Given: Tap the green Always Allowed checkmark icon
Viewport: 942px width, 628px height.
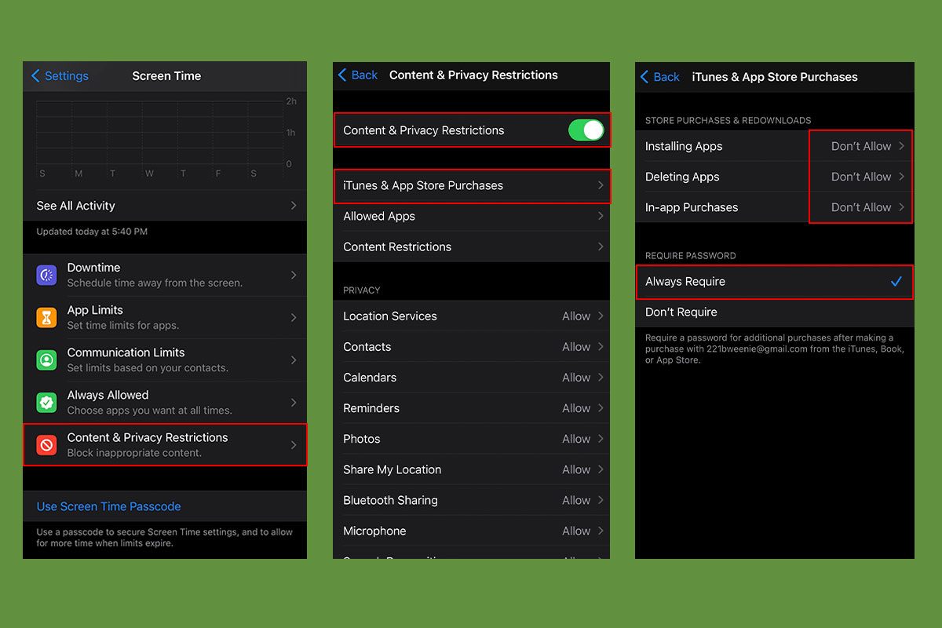Looking at the screenshot, I should [x=46, y=403].
